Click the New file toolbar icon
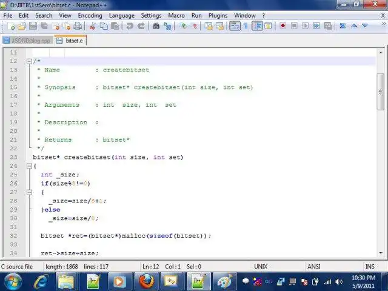This screenshot has width=388, height=291. 11,25
